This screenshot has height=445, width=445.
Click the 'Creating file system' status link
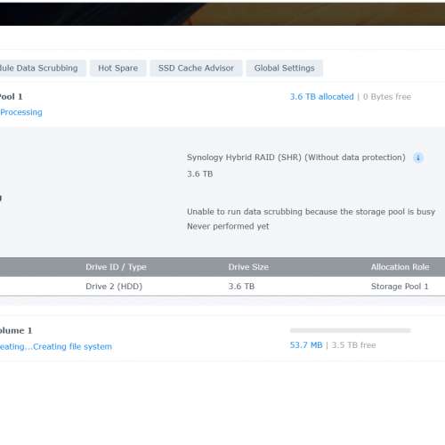[x=72, y=346]
